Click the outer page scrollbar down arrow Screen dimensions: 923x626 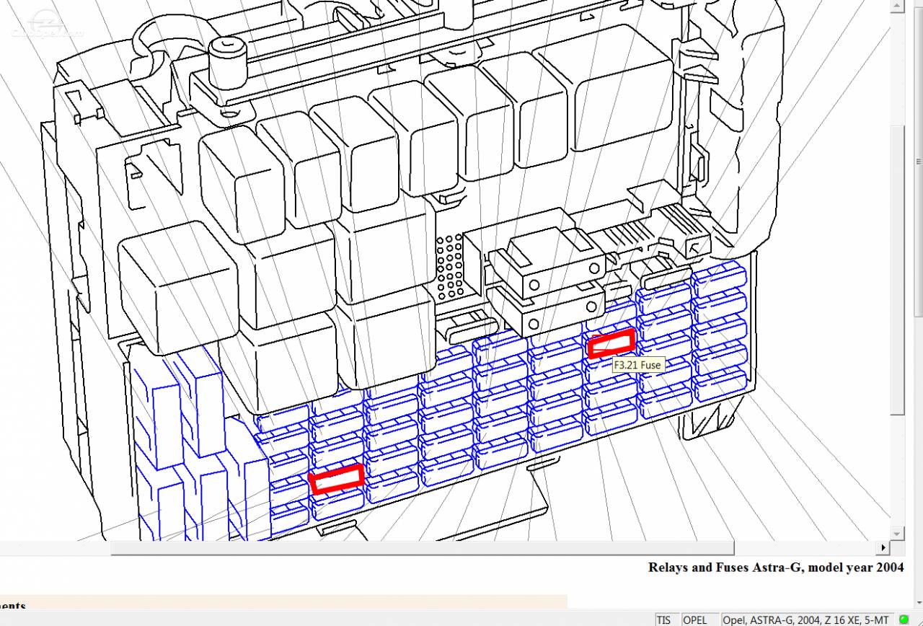click(x=917, y=604)
